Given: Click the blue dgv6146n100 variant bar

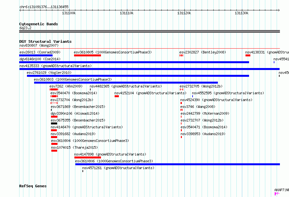Looking at the screenshot, I should coord(134,62).
